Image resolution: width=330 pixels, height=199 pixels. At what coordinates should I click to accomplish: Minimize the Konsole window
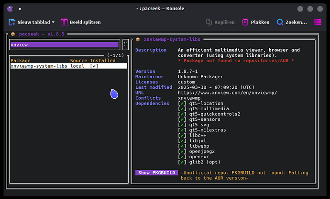tap(300, 9)
